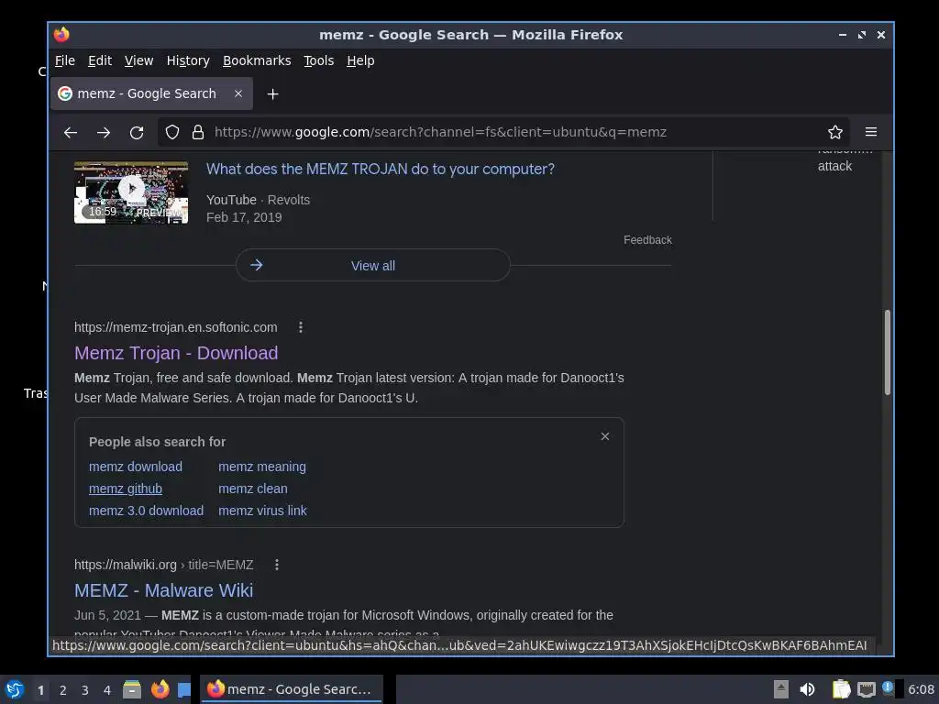Open the network status tray icon
Image resolution: width=939 pixels, height=704 pixels.
[x=866, y=689]
